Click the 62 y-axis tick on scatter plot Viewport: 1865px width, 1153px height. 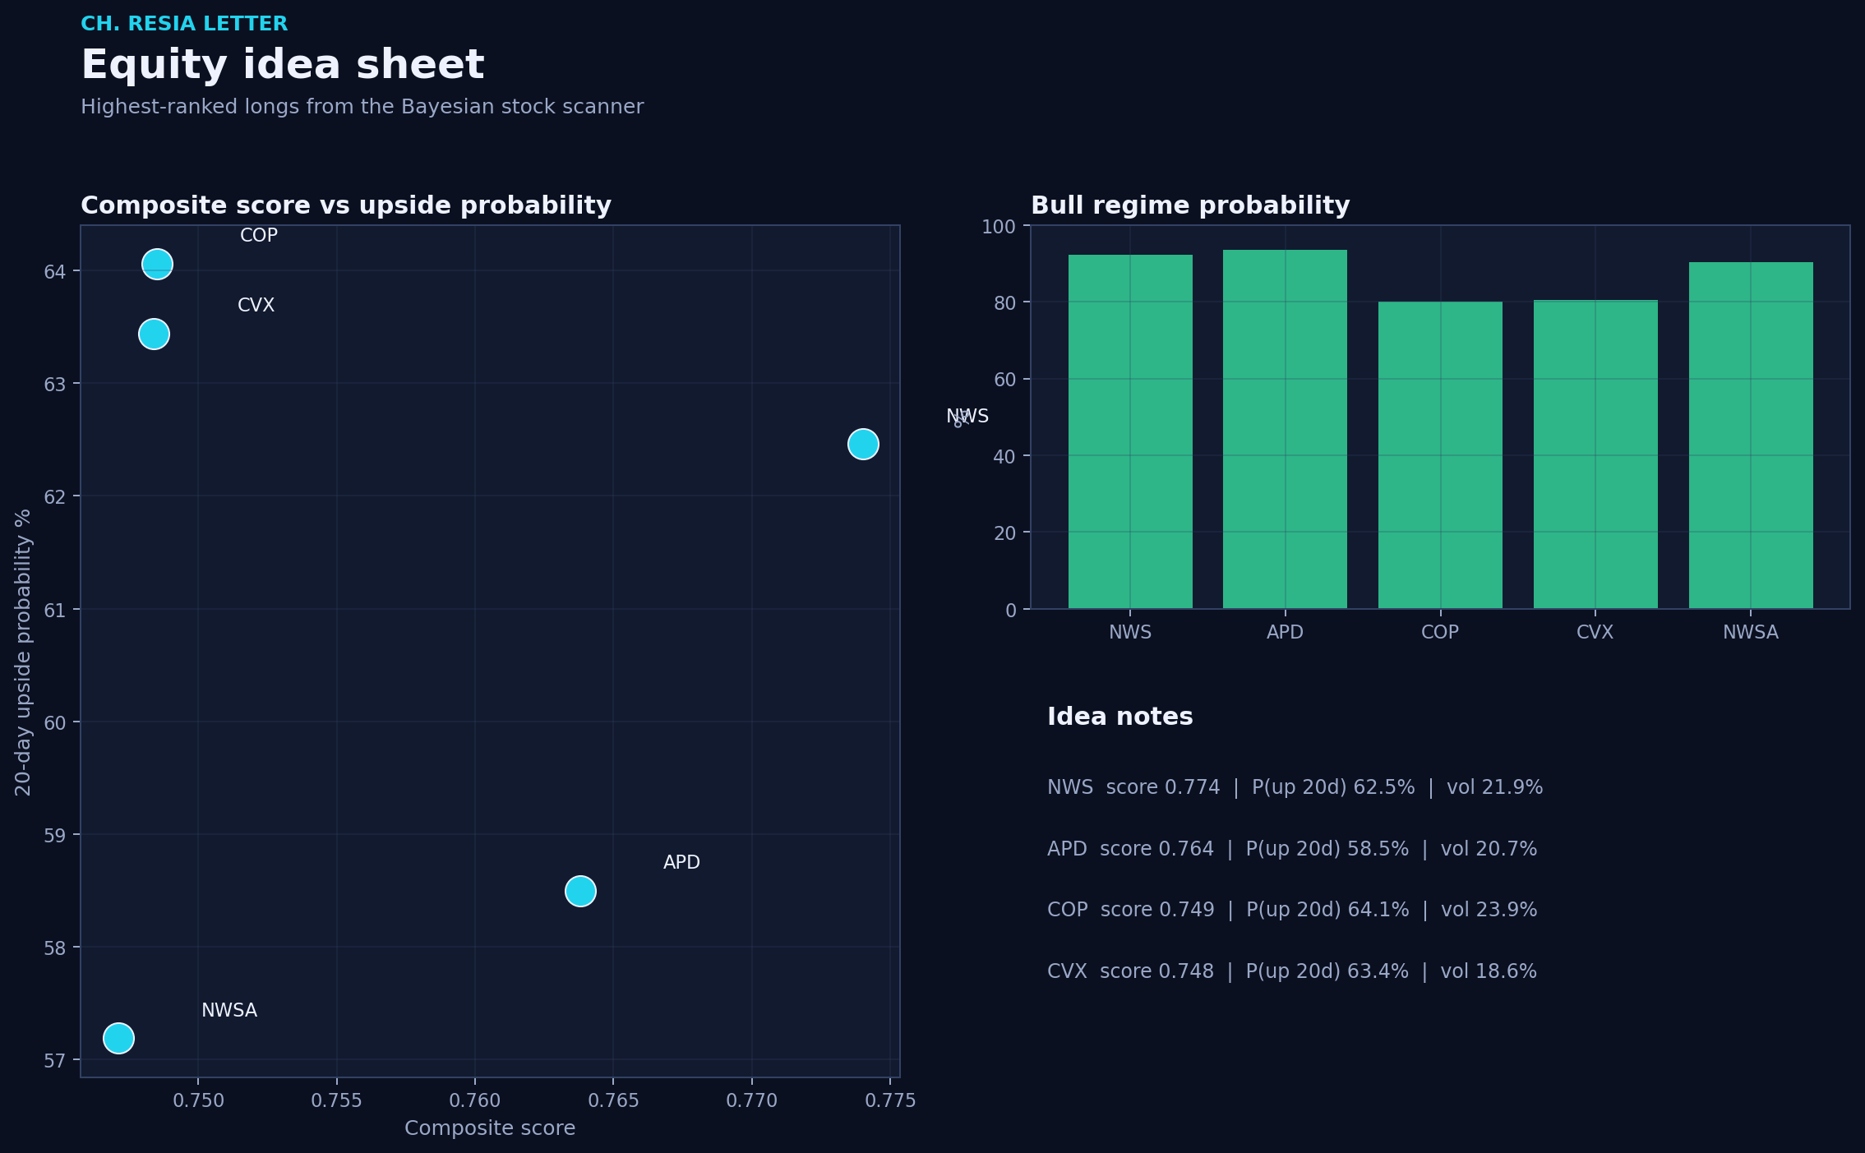click(x=55, y=497)
